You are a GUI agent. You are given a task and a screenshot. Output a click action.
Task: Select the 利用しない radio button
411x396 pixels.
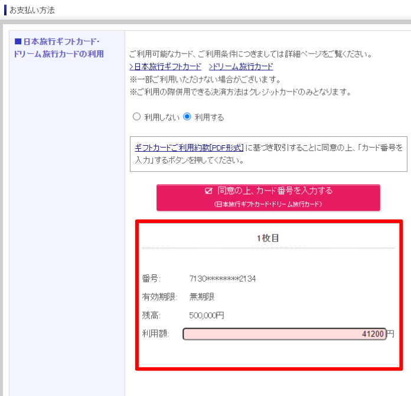pyautogui.click(x=137, y=117)
